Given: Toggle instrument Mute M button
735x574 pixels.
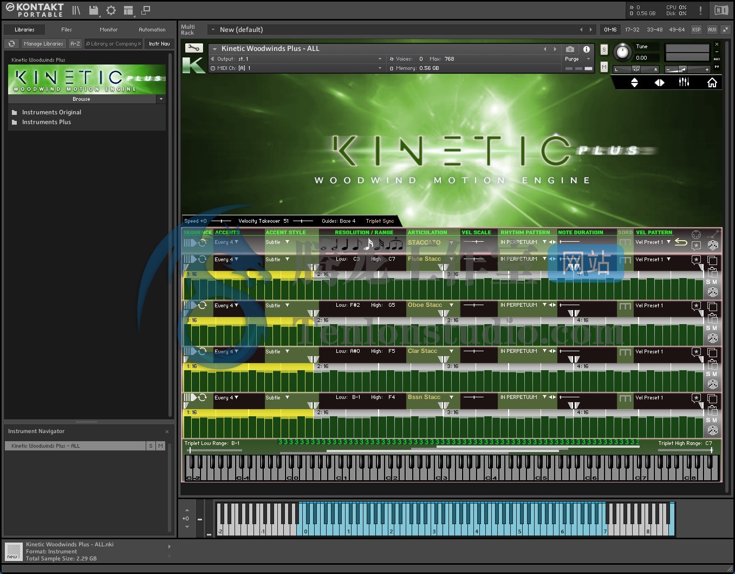Looking at the screenshot, I should (604, 67).
